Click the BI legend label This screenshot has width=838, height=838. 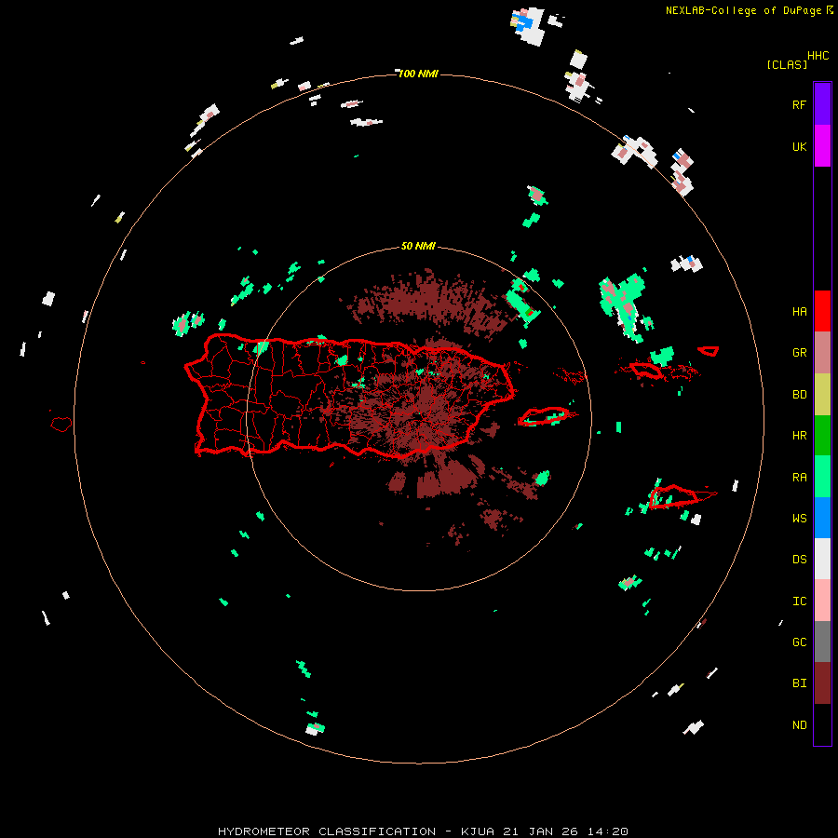click(799, 683)
